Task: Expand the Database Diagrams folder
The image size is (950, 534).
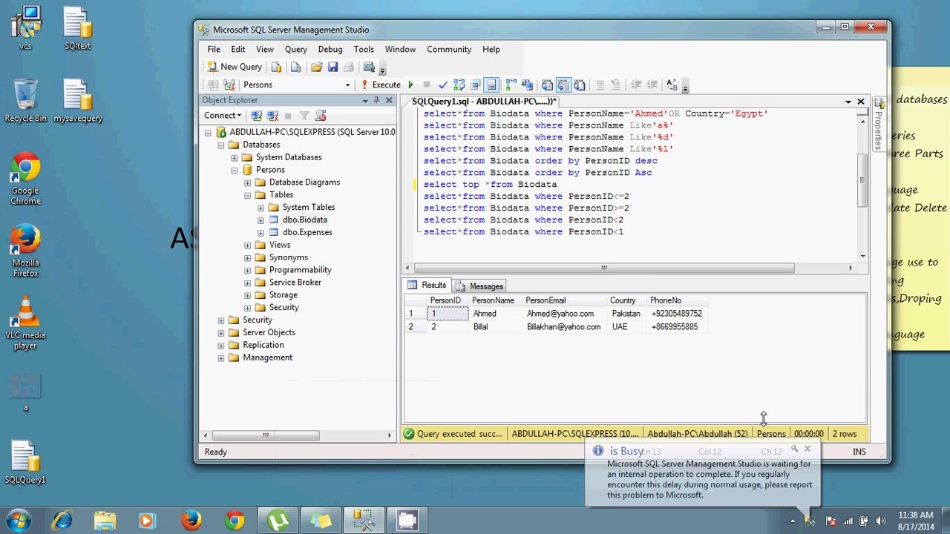Action: pos(248,183)
